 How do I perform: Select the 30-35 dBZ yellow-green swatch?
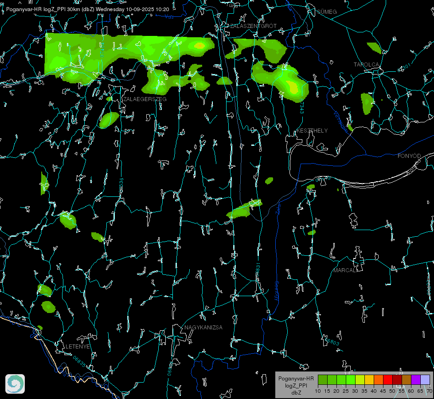point(360,379)
